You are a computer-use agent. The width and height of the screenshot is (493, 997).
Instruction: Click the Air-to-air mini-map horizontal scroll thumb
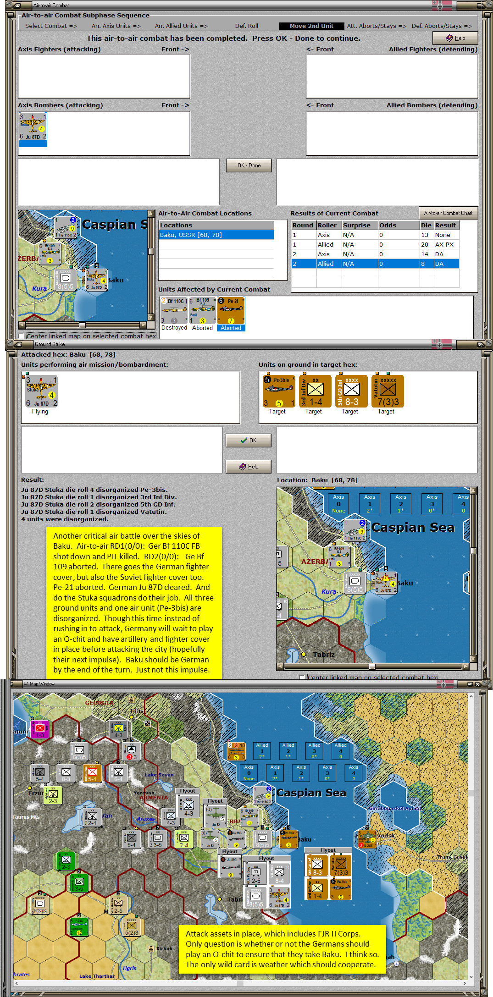click(82, 325)
